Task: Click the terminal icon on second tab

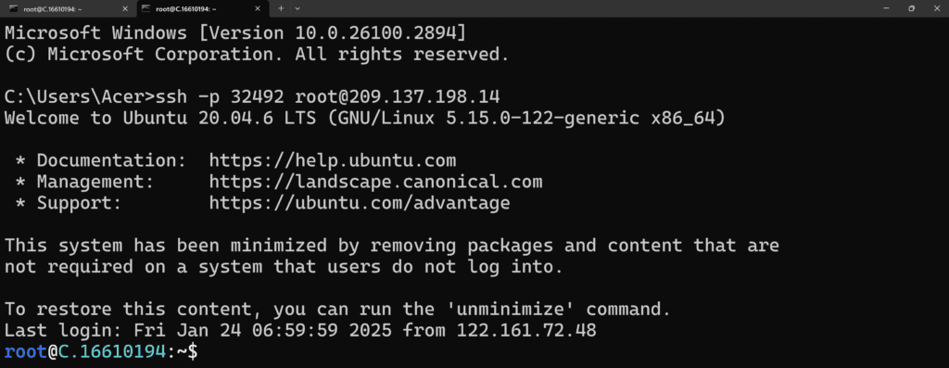Action: tap(146, 8)
